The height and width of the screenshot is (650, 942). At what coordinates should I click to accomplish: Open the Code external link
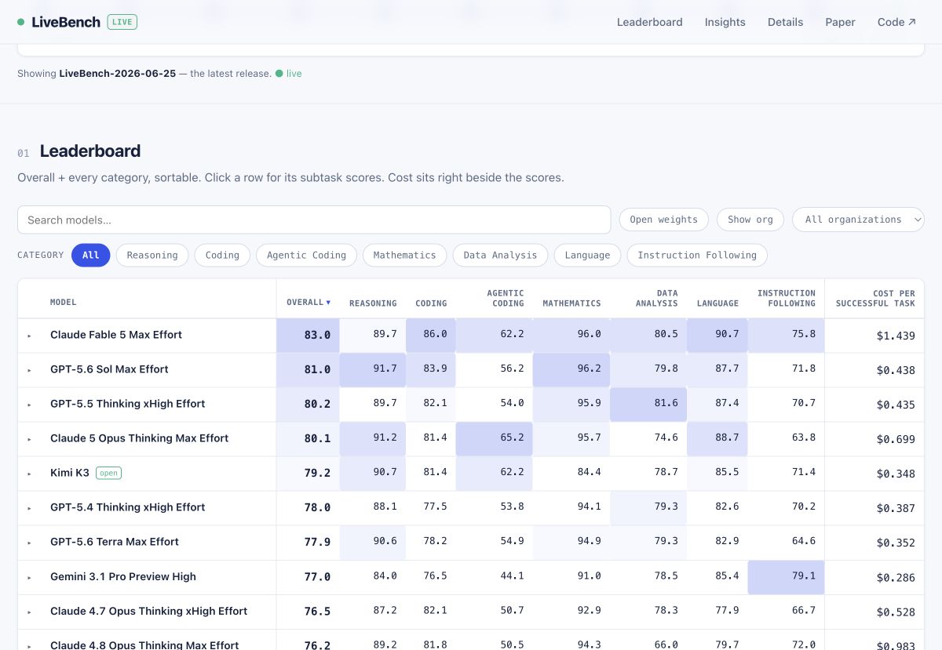coord(896,22)
